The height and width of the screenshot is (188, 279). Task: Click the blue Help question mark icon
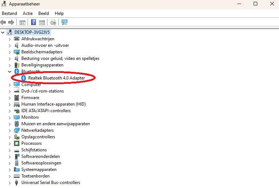coord(33,22)
